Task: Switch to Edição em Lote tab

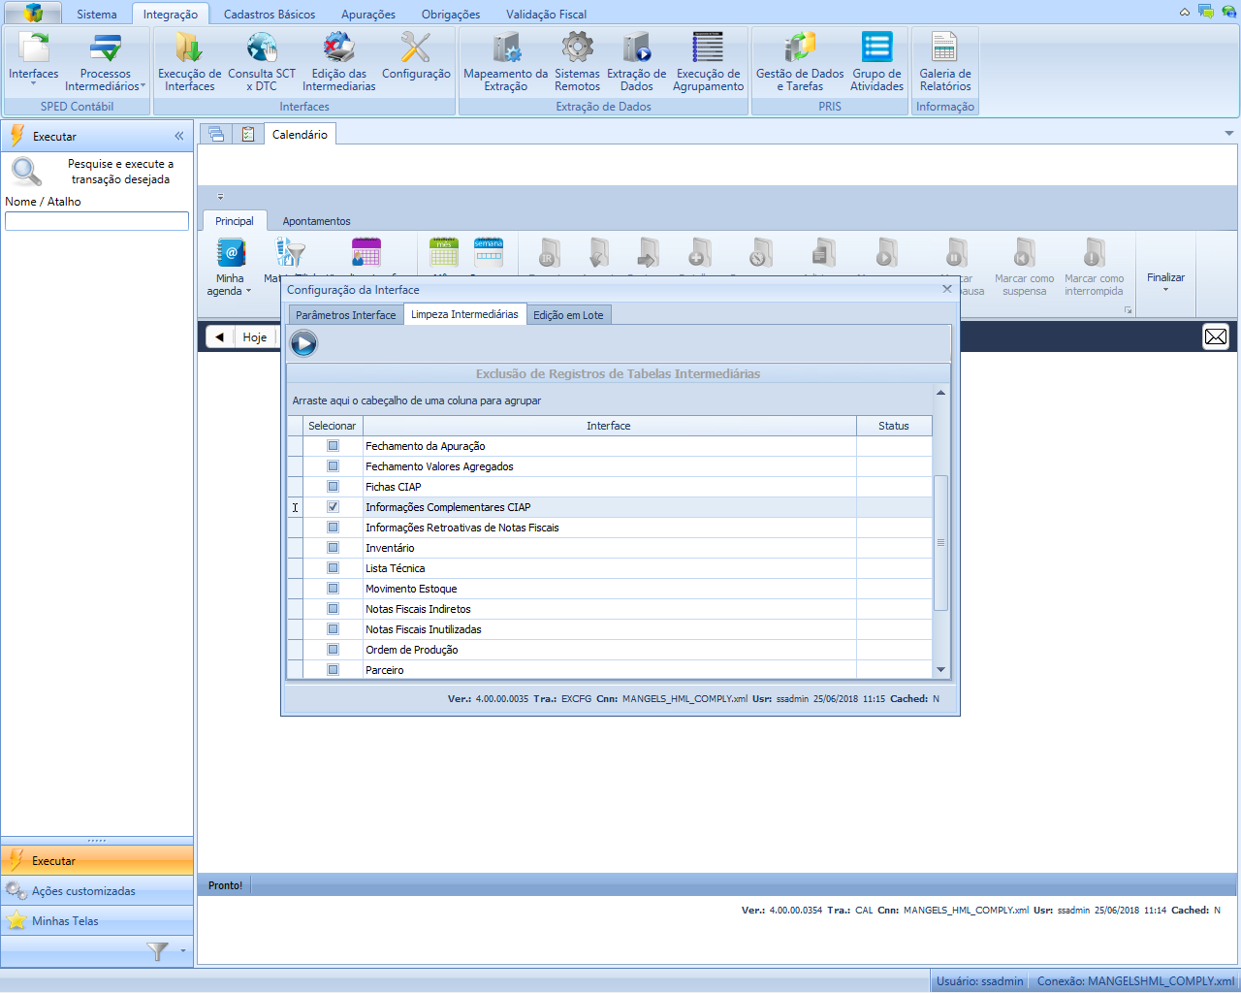Action: (x=568, y=315)
